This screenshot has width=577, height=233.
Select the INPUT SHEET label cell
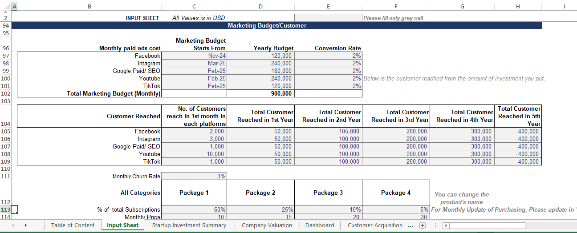142,18
